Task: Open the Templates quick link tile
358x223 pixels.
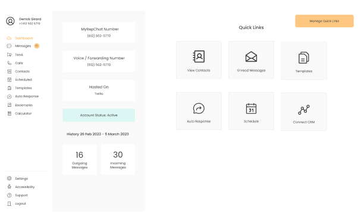Action: click(x=304, y=60)
